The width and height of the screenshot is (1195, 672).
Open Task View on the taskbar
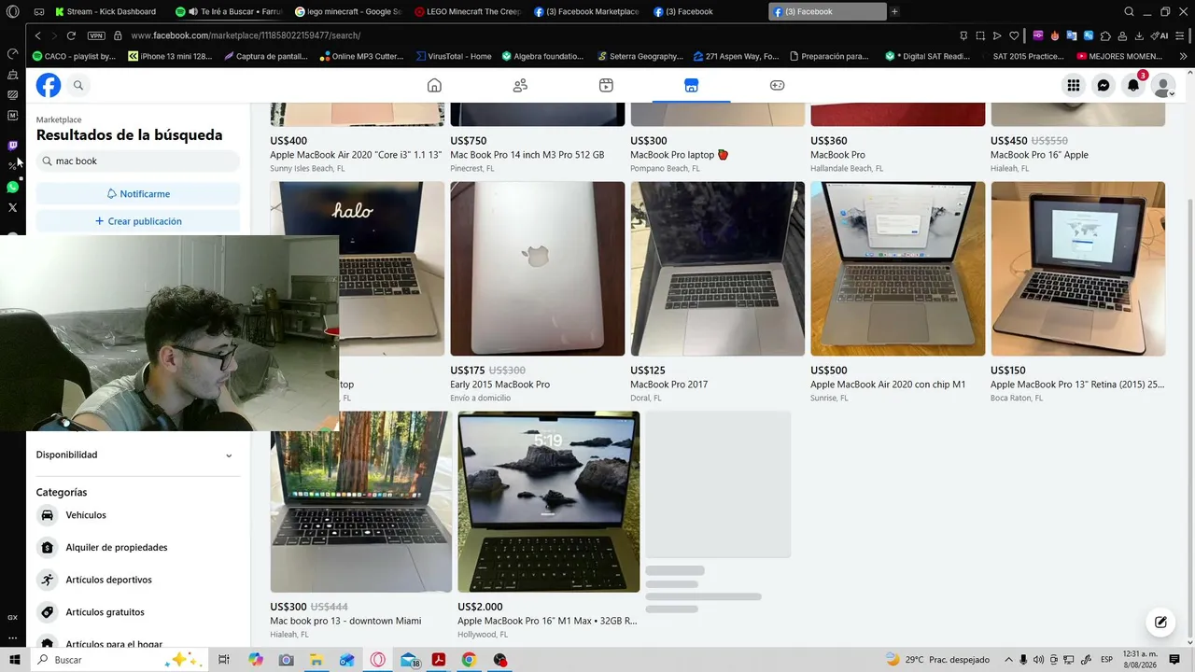[x=224, y=660]
